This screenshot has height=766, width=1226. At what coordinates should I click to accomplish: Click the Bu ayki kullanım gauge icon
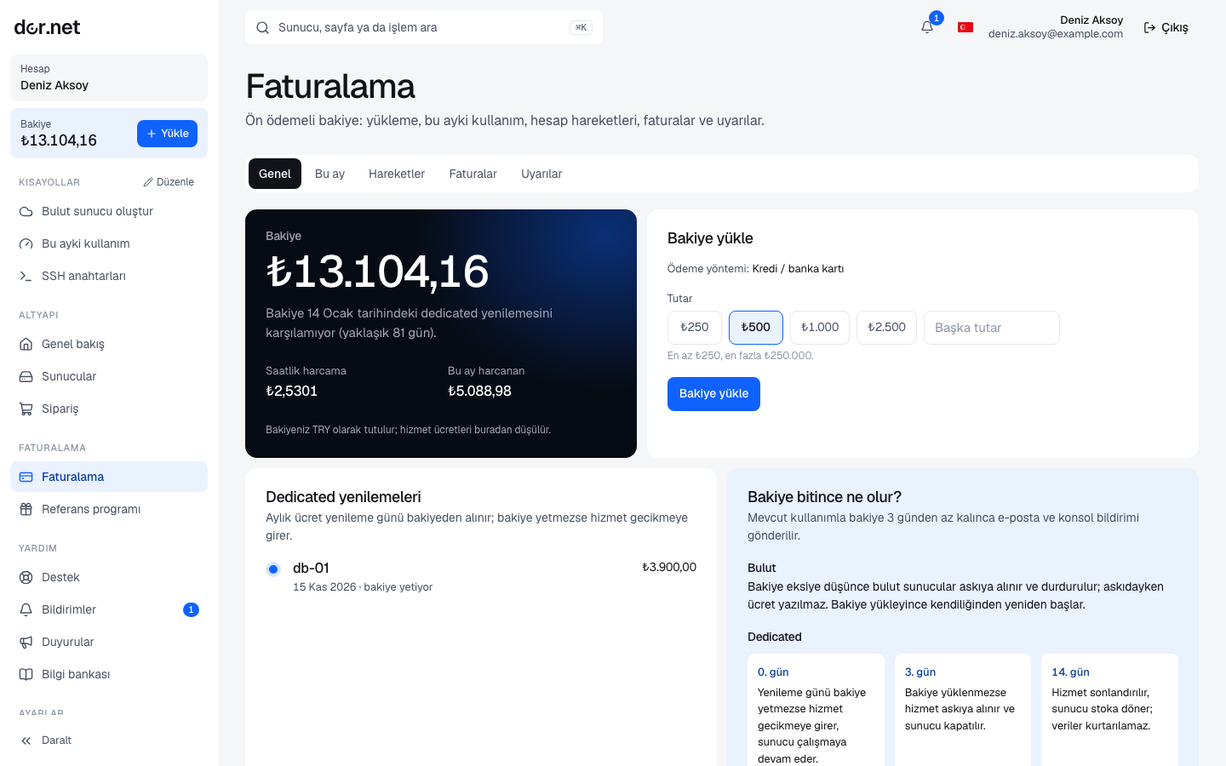click(x=26, y=243)
